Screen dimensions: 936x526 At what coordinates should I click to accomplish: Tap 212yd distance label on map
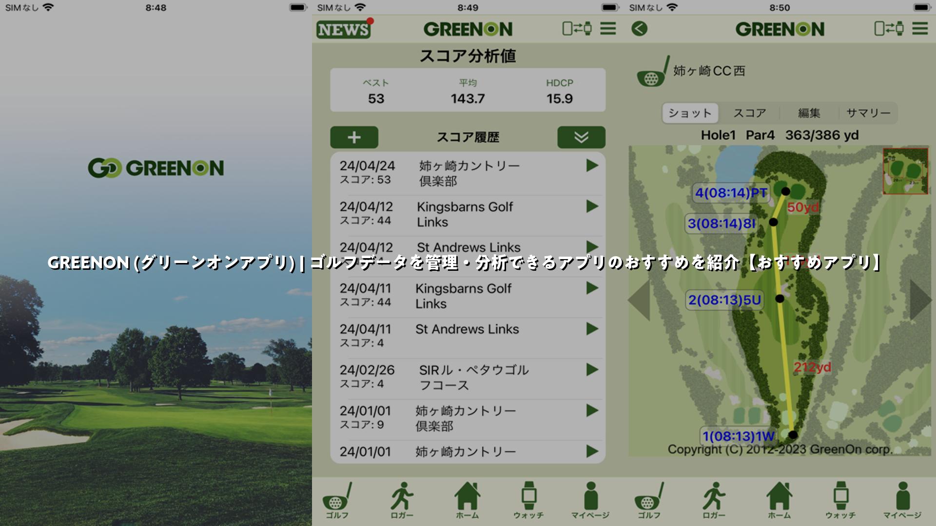(x=812, y=367)
